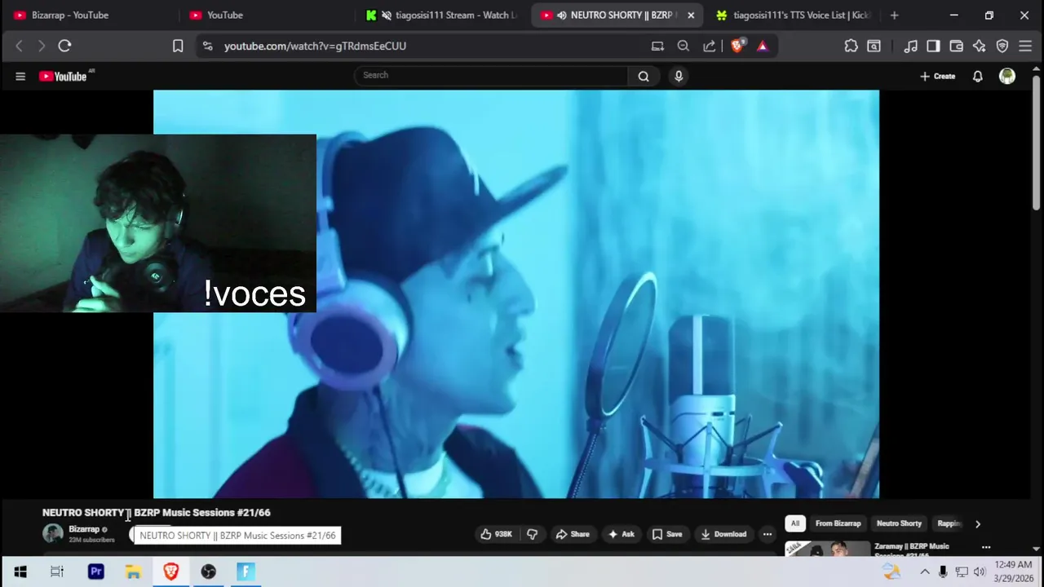This screenshot has width=1044, height=587.
Task: Select the All filter chip
Action: coord(795,523)
